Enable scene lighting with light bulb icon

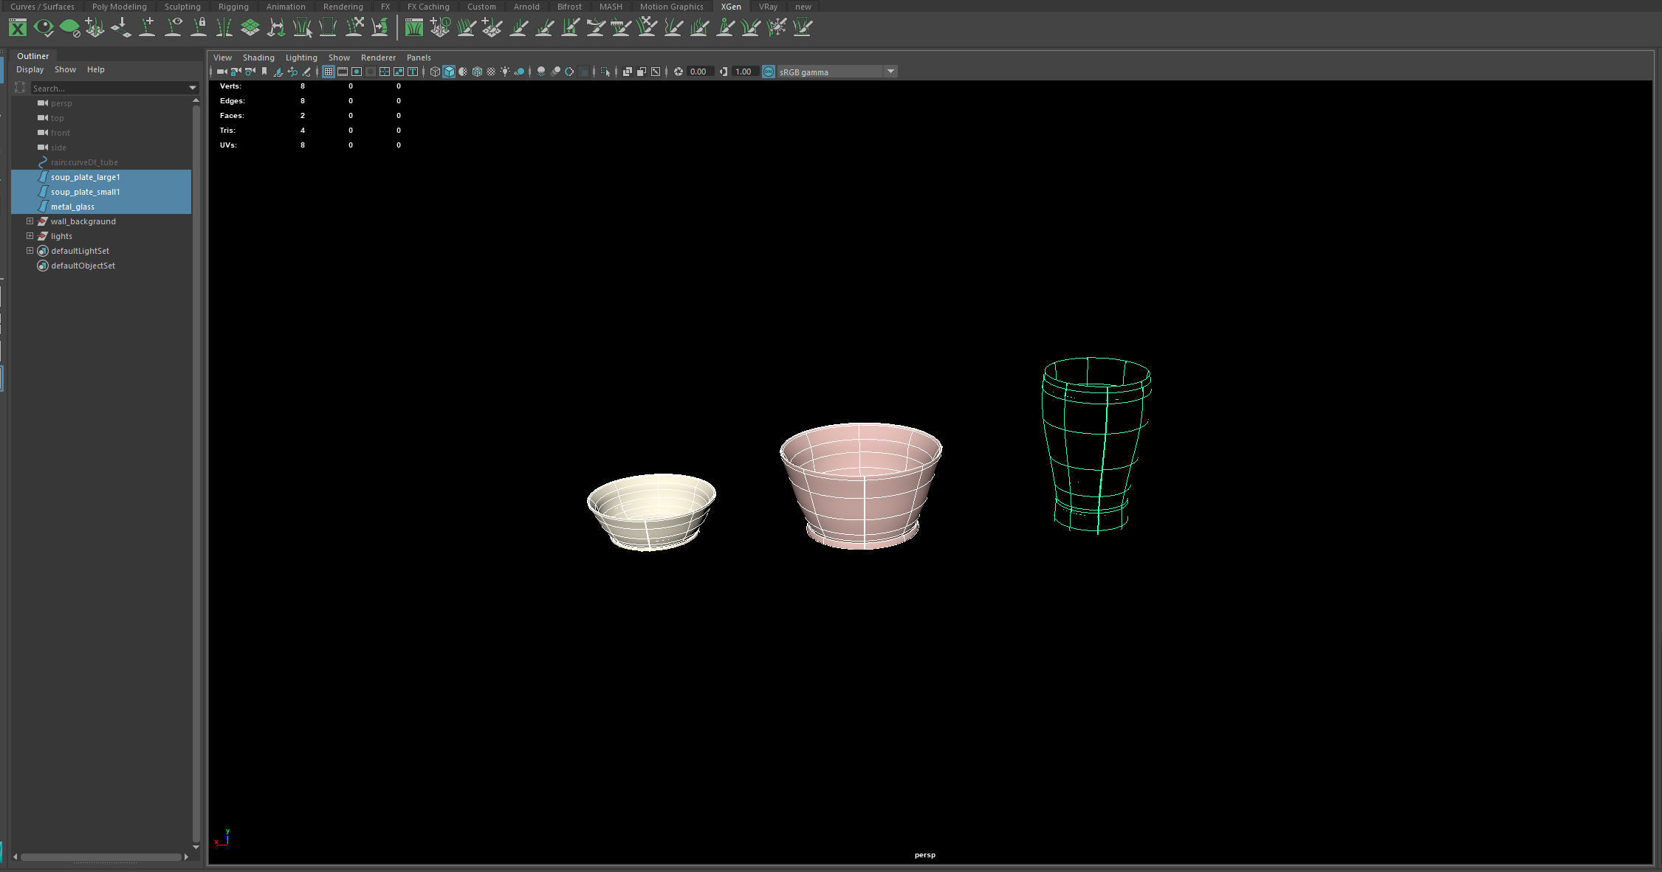(504, 72)
